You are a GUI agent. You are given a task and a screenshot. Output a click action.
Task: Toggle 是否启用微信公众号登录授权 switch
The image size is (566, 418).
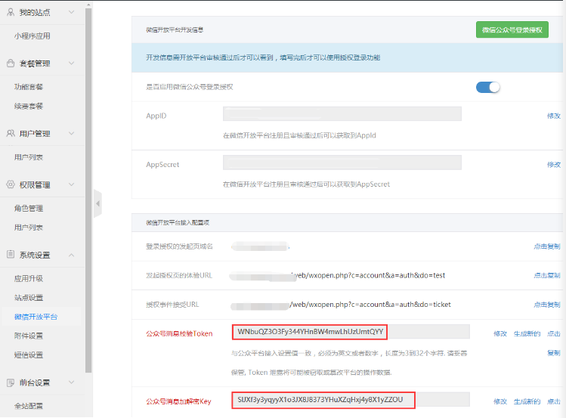pos(487,88)
